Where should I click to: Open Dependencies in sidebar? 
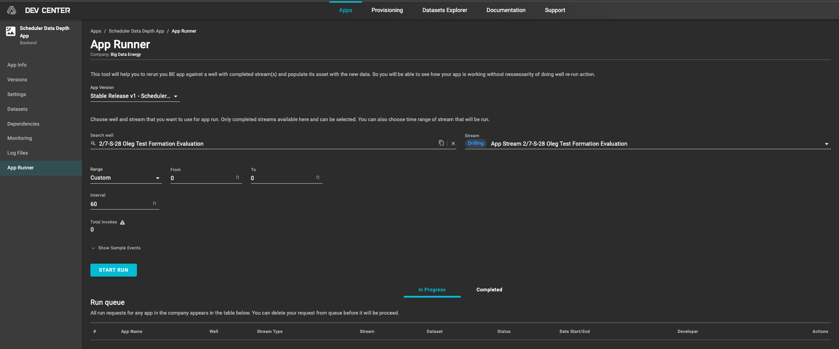(41, 124)
